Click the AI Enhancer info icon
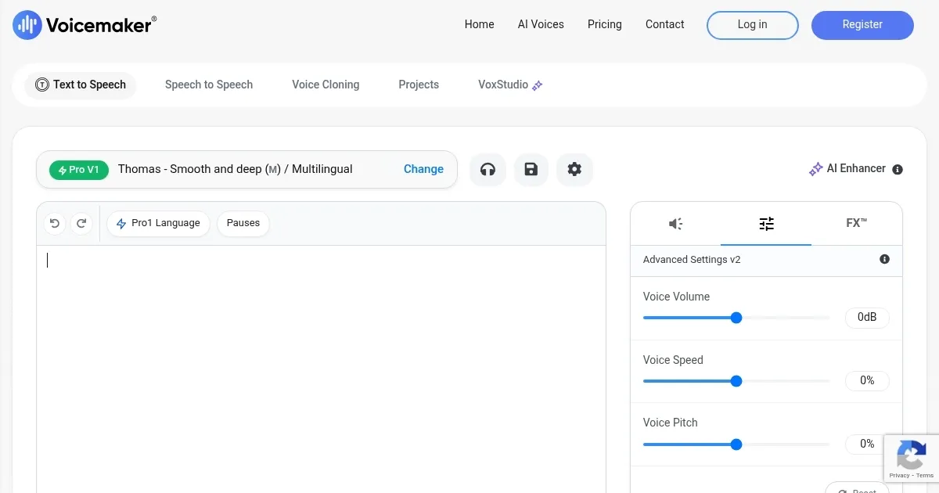939x493 pixels. point(898,169)
